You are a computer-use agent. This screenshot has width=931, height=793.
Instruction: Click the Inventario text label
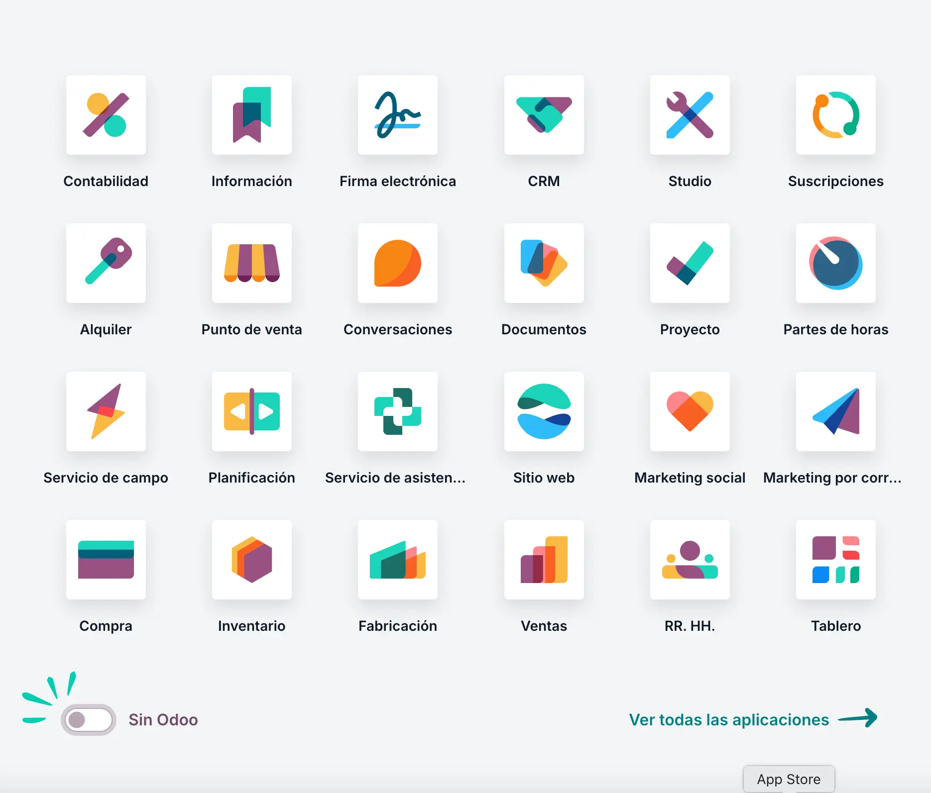click(252, 626)
